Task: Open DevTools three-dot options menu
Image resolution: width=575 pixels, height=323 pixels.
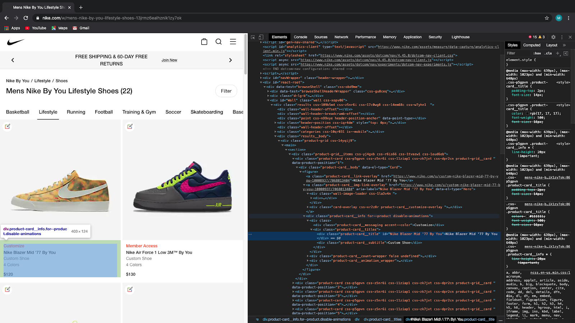Action: click(x=562, y=37)
